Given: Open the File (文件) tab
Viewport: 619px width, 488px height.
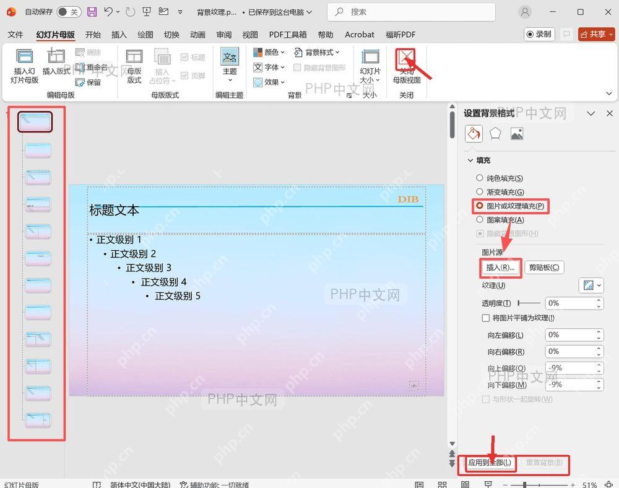Looking at the screenshot, I should point(15,35).
